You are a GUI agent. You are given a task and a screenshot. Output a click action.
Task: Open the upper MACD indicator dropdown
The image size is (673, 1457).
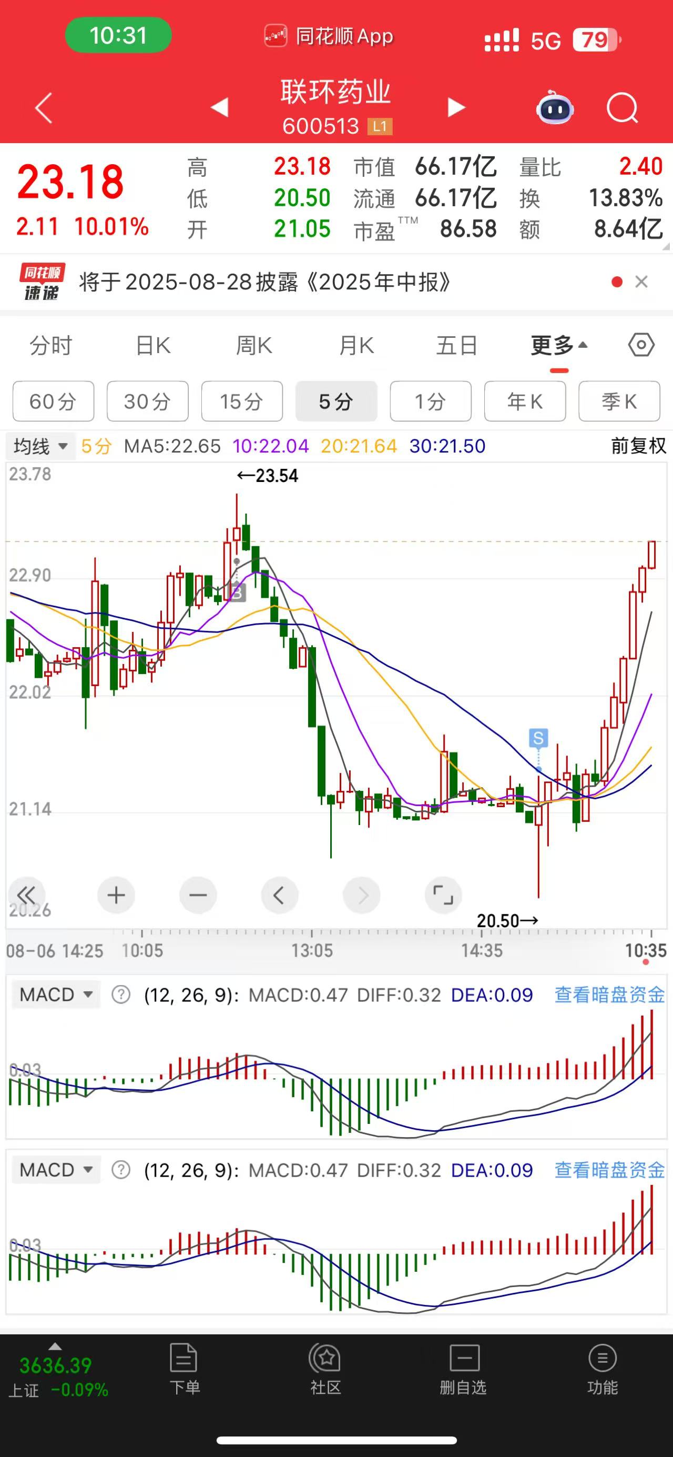coord(56,994)
